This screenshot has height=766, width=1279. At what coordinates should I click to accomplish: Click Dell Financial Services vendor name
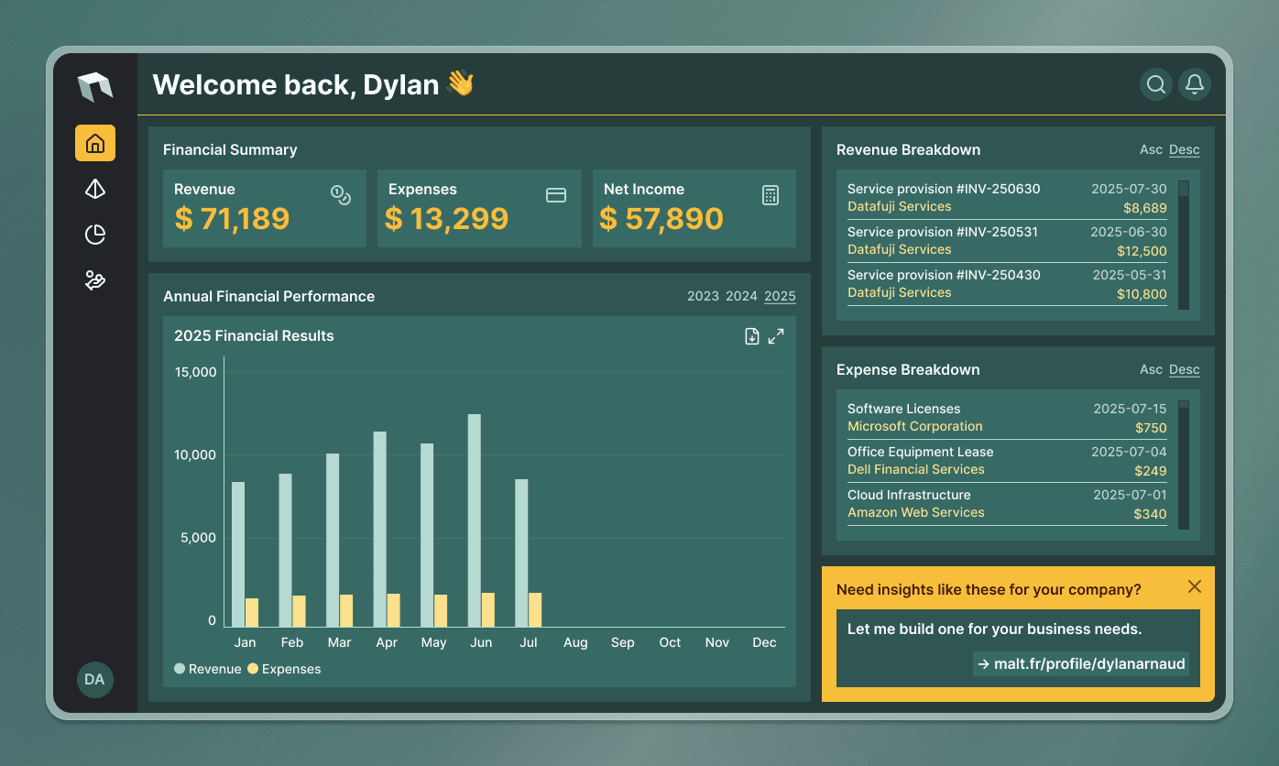point(915,469)
